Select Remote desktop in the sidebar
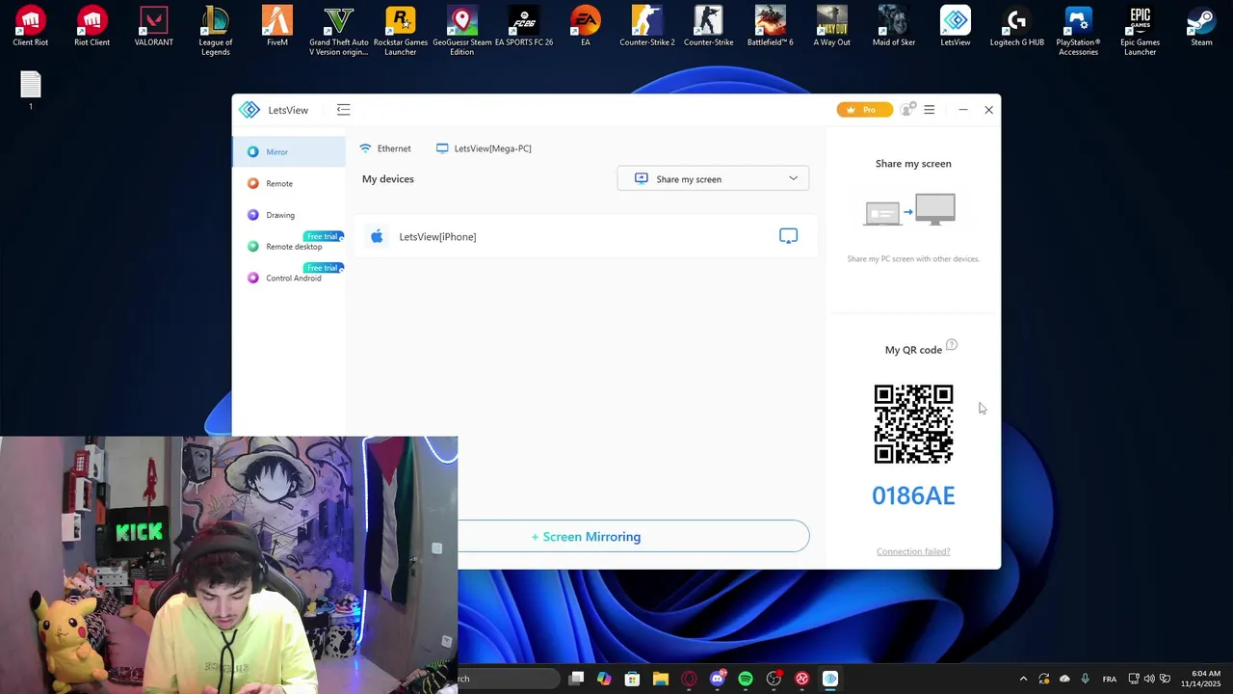 [x=288, y=247]
